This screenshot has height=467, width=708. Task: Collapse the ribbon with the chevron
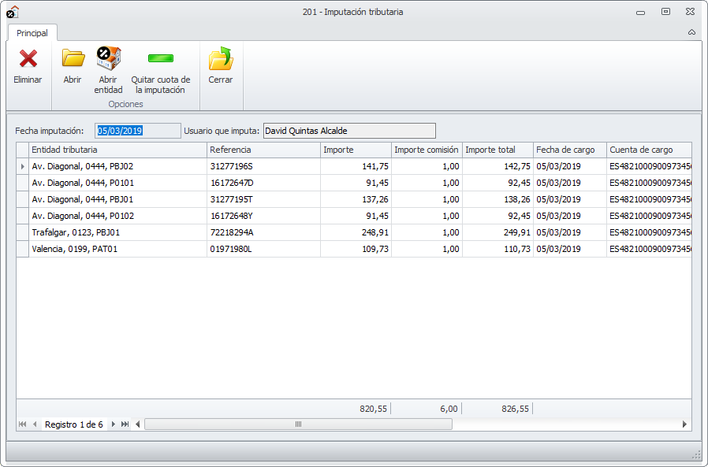tap(691, 33)
